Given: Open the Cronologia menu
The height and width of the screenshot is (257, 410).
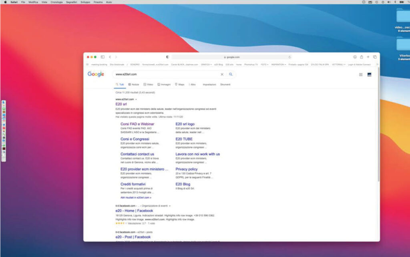Looking at the screenshot, I should pyautogui.click(x=56, y=2).
